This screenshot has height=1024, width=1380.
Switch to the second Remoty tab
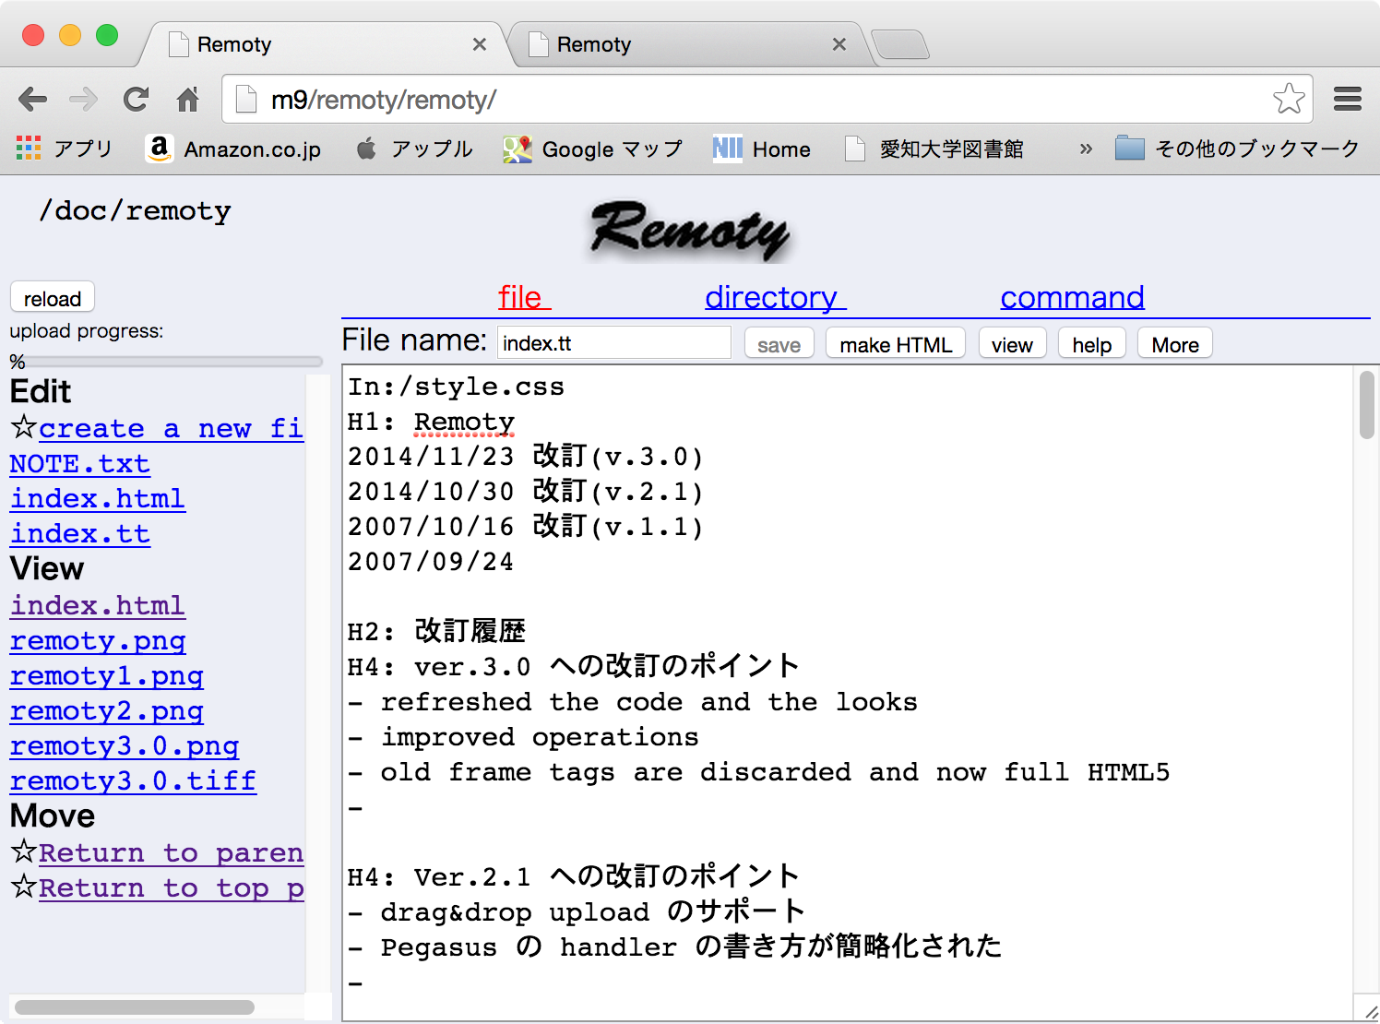687,44
